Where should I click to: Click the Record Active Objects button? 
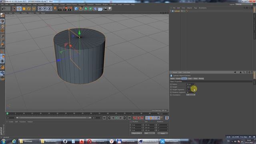pos(134,118)
